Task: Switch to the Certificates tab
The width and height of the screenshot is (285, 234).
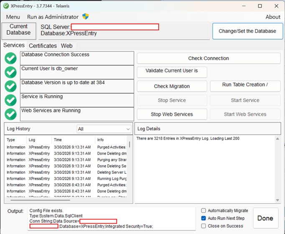Action: point(43,46)
